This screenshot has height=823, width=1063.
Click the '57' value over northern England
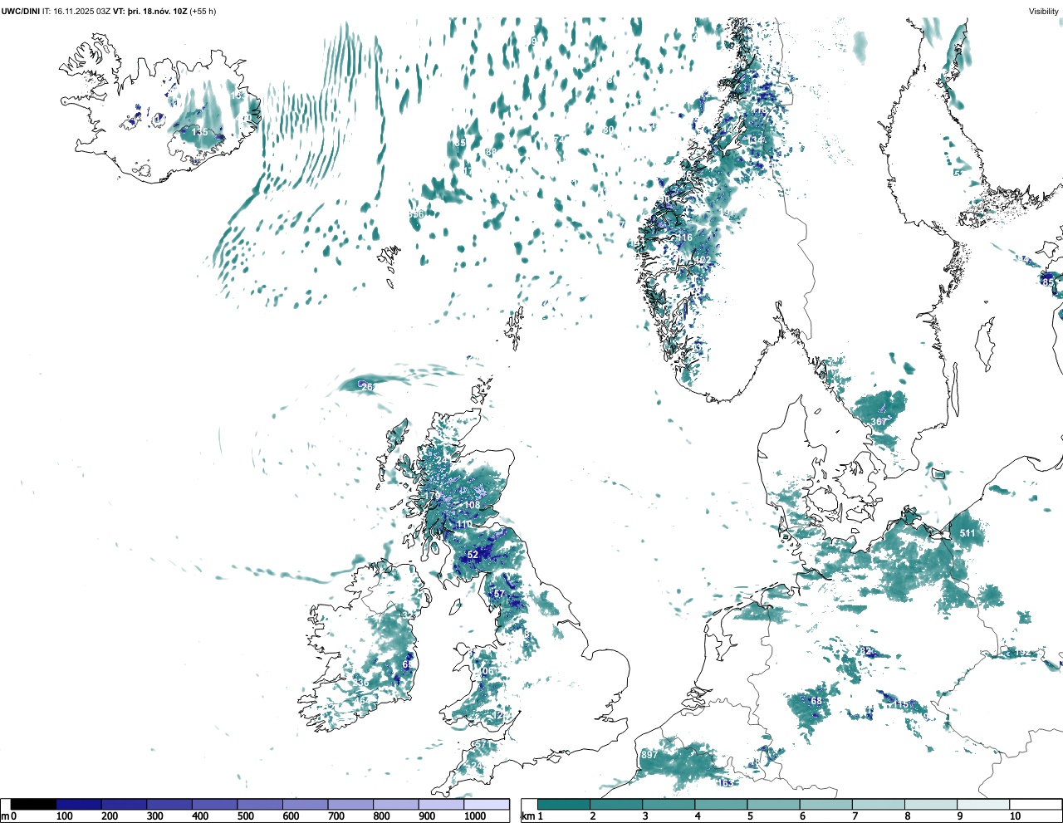point(499,594)
